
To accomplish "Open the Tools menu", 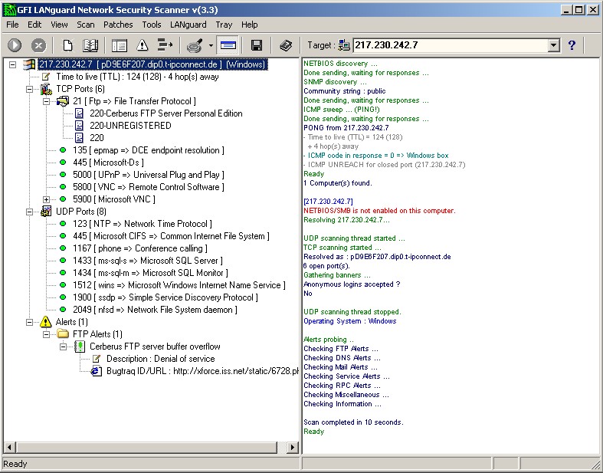I will pyautogui.click(x=152, y=25).
